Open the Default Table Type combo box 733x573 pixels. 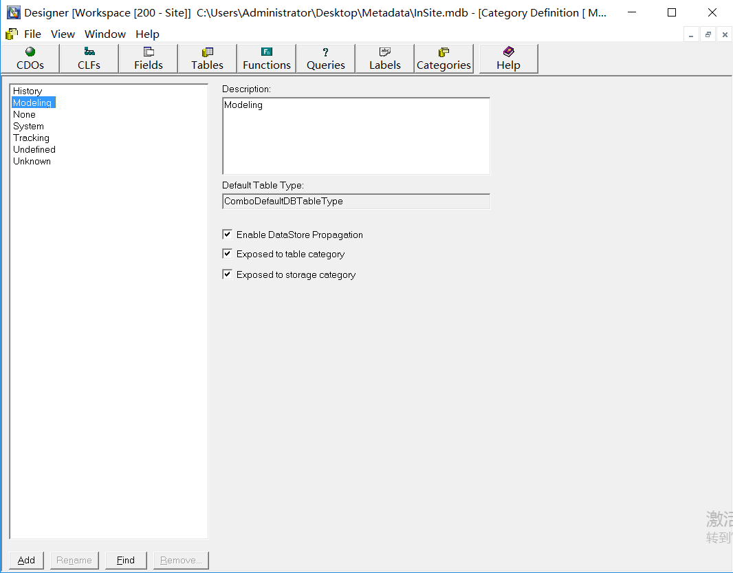pos(355,202)
